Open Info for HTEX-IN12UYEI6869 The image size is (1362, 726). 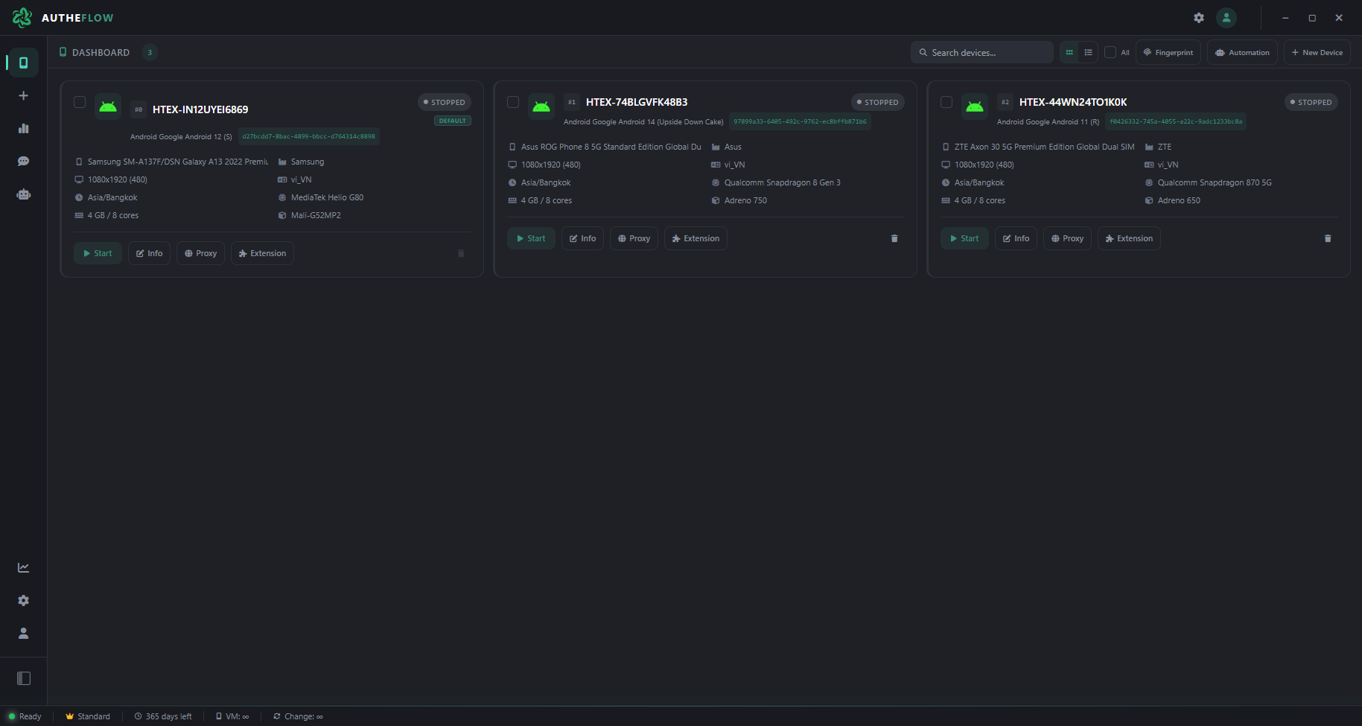point(149,253)
